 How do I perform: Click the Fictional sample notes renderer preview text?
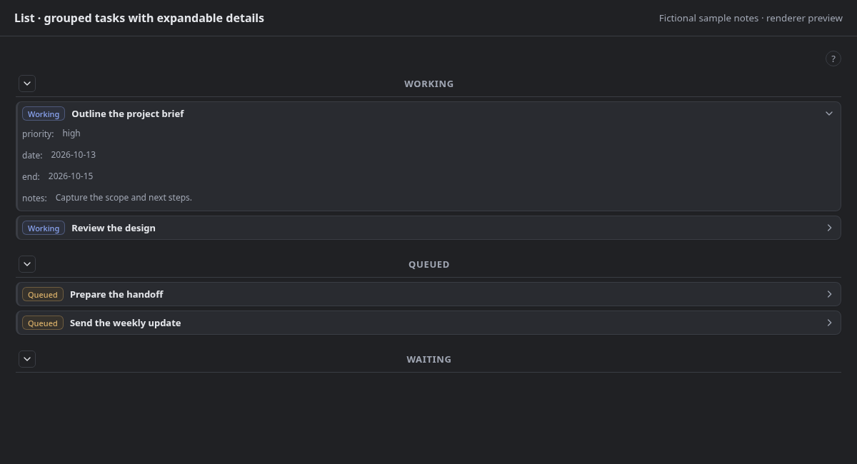tap(751, 18)
